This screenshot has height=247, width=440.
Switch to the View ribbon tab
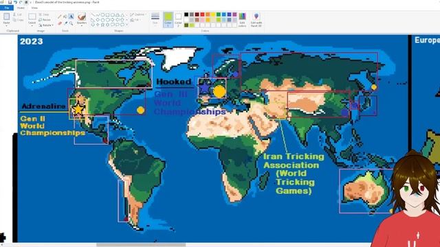(34, 8)
